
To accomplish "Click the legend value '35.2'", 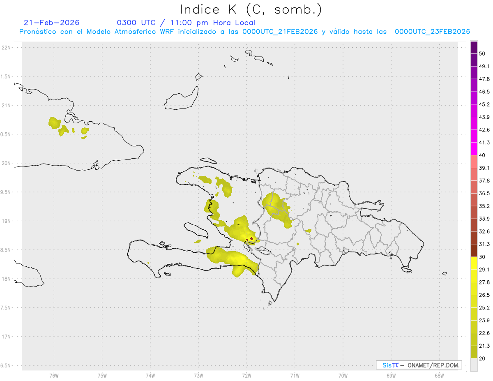I will coord(484,206).
